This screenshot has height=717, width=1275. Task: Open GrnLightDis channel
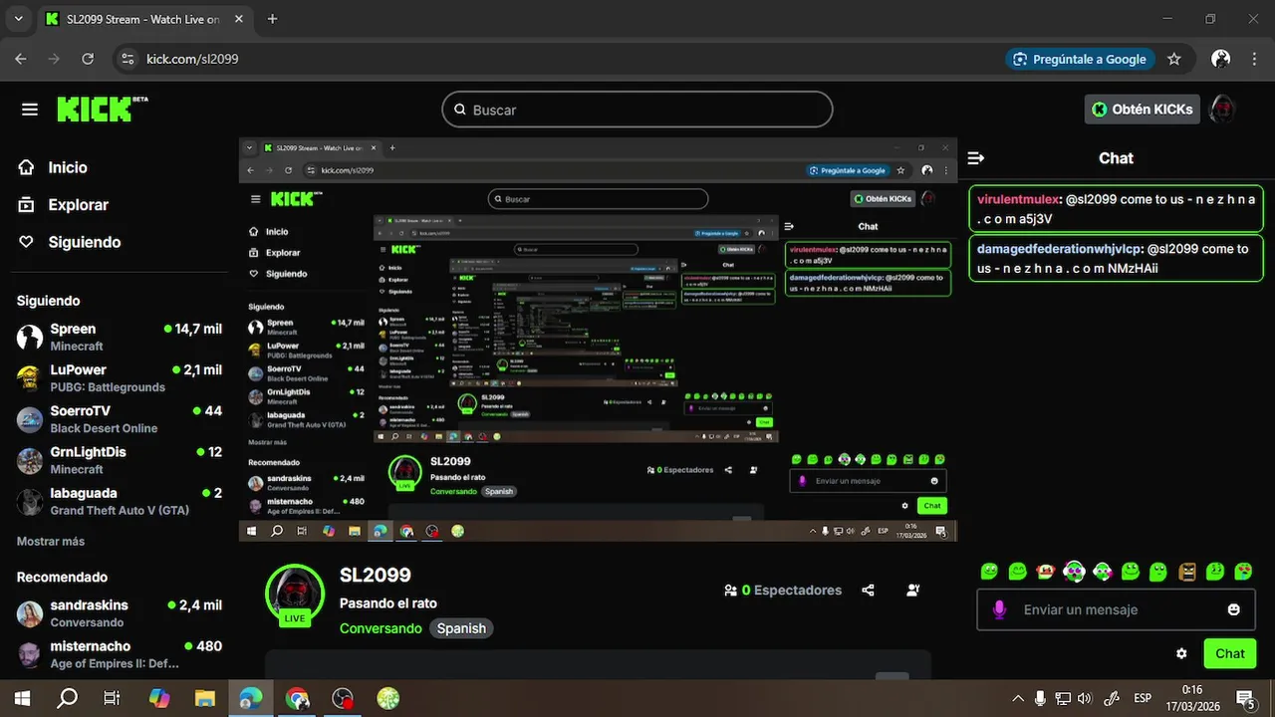[120, 460]
